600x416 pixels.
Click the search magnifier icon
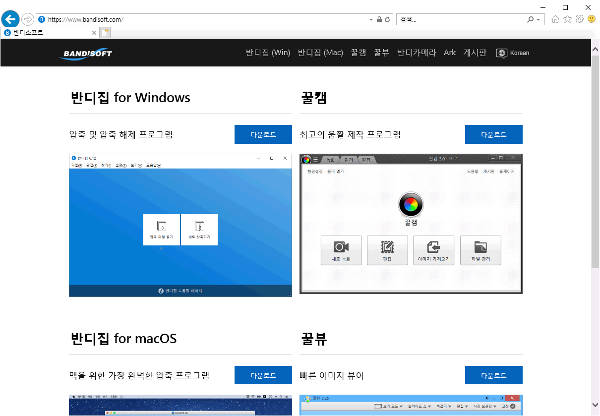[x=530, y=20]
